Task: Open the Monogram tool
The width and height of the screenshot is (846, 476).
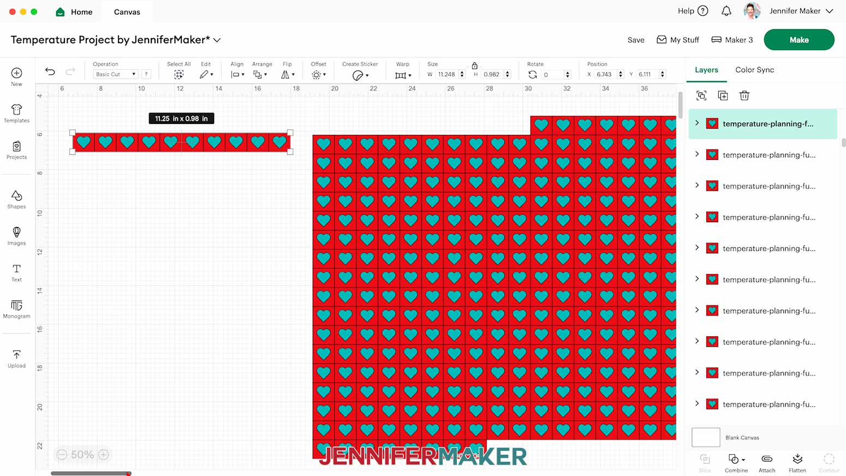Action: point(16,309)
